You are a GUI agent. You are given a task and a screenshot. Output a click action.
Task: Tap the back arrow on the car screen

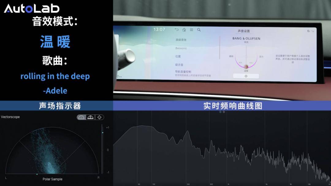click(x=177, y=30)
